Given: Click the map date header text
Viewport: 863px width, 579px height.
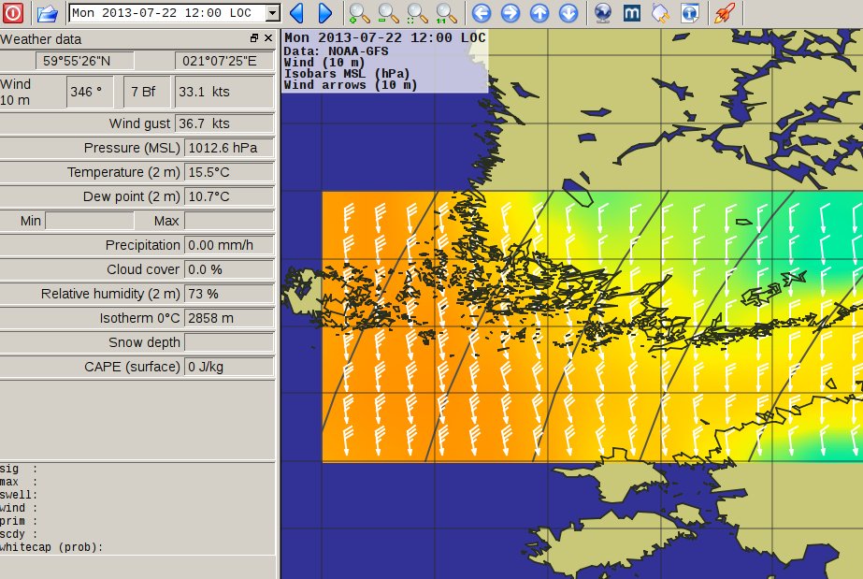Looking at the screenshot, I should (384, 38).
